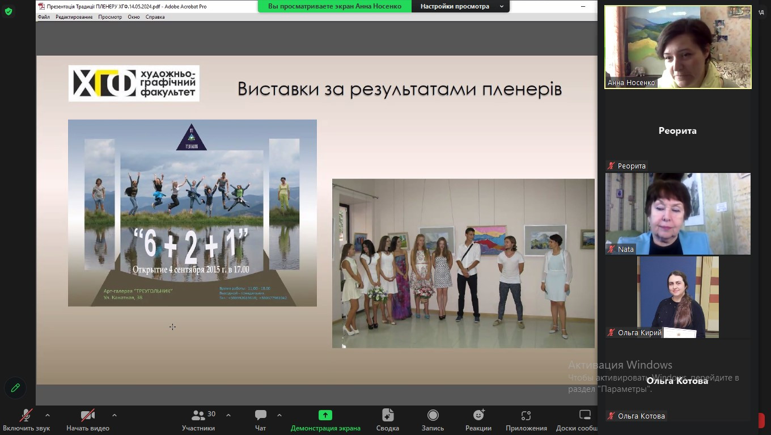Select Nata's video thumbnail

(x=678, y=214)
